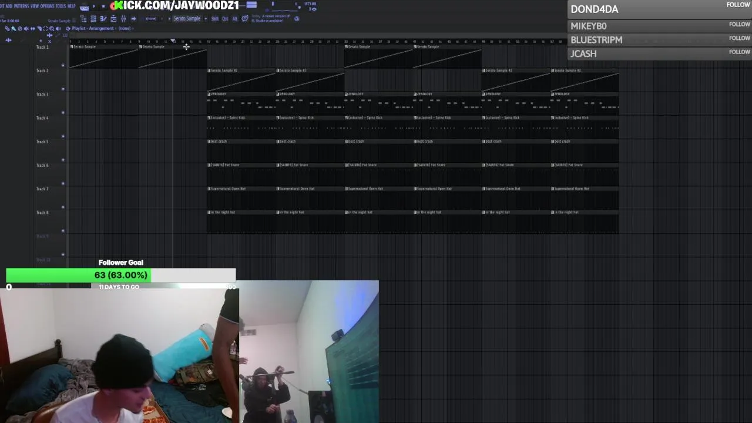Viewport: 752px width, 423px height.
Task: Click the right-arrow icon after mixer icon
Action: (x=133, y=19)
